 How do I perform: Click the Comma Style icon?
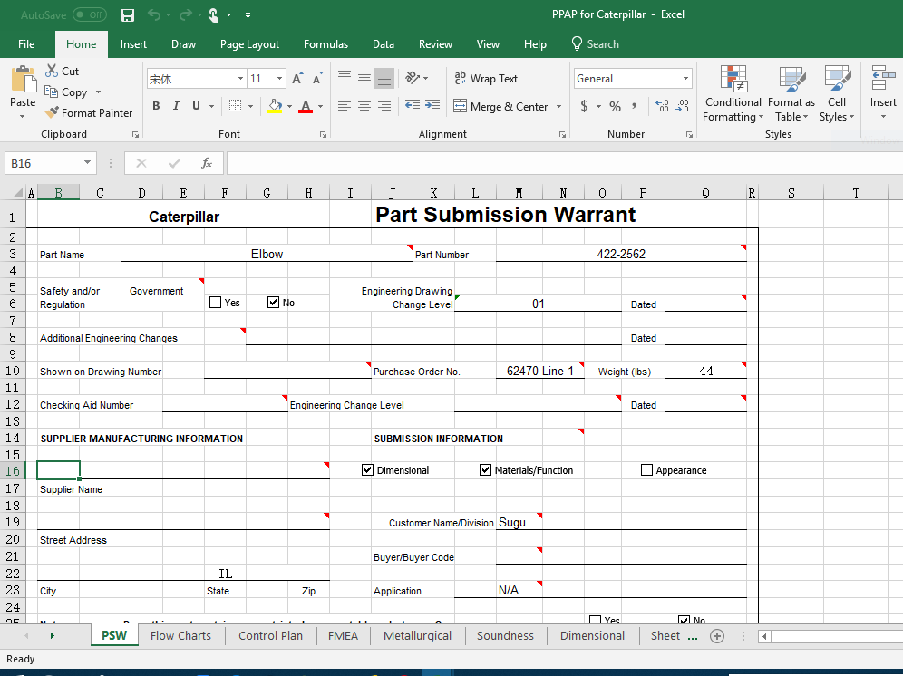[x=634, y=107]
